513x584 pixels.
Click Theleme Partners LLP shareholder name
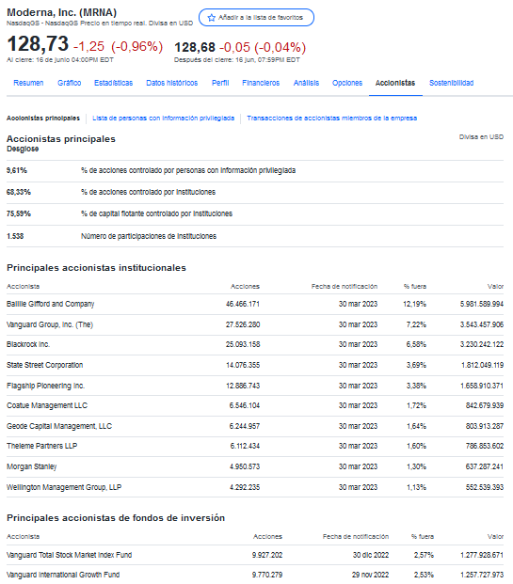[x=41, y=446]
